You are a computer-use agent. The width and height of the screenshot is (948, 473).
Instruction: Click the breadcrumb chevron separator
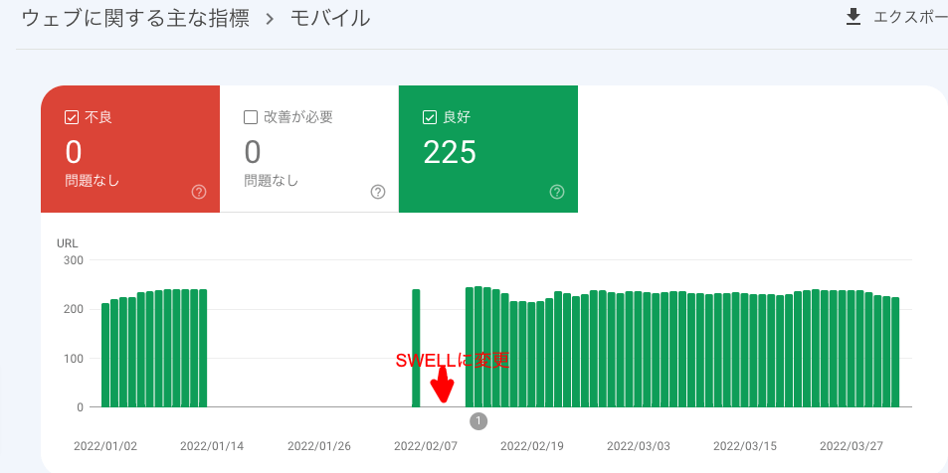coord(270,19)
